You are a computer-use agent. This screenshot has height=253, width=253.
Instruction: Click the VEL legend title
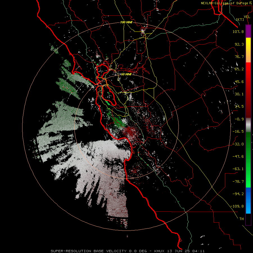(247, 17)
